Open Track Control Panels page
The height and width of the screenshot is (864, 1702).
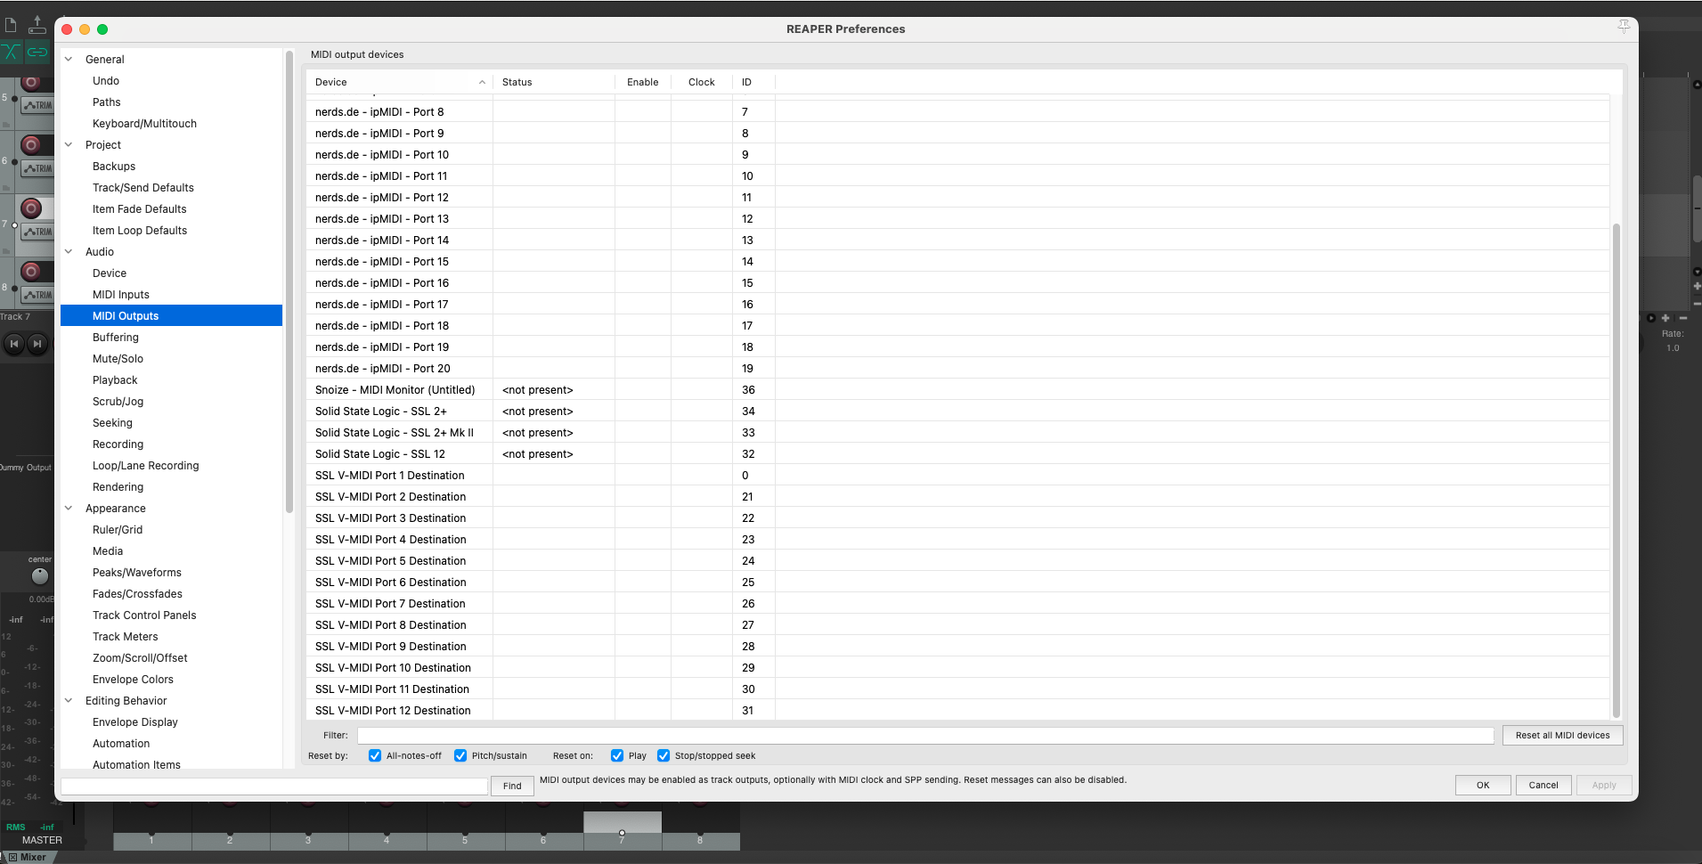coord(144,615)
